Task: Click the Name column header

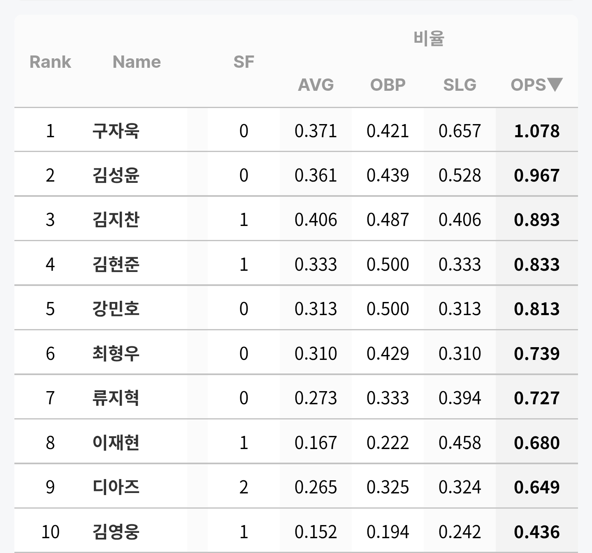Action: pos(137,62)
